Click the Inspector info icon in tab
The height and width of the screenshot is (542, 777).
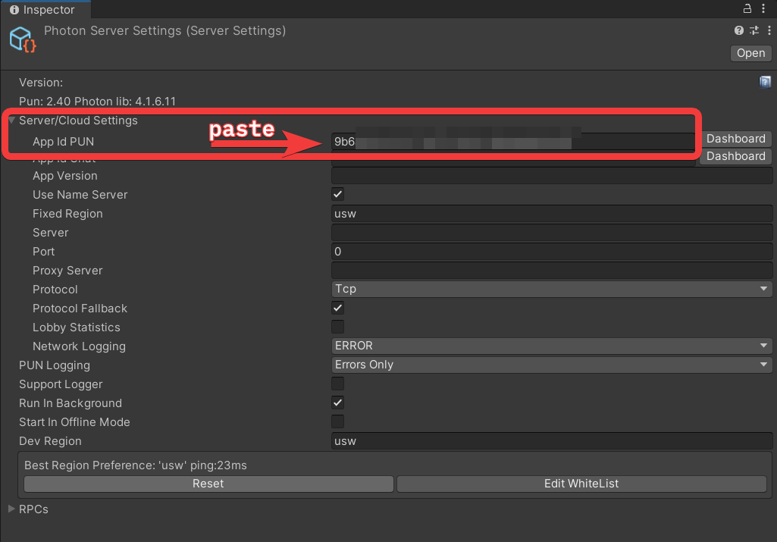coord(14,9)
